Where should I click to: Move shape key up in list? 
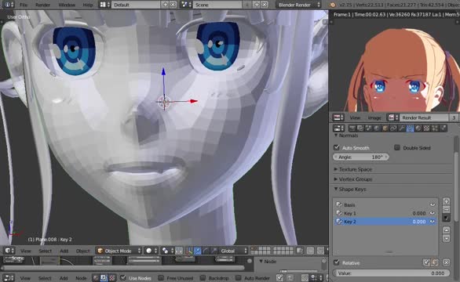click(446, 230)
